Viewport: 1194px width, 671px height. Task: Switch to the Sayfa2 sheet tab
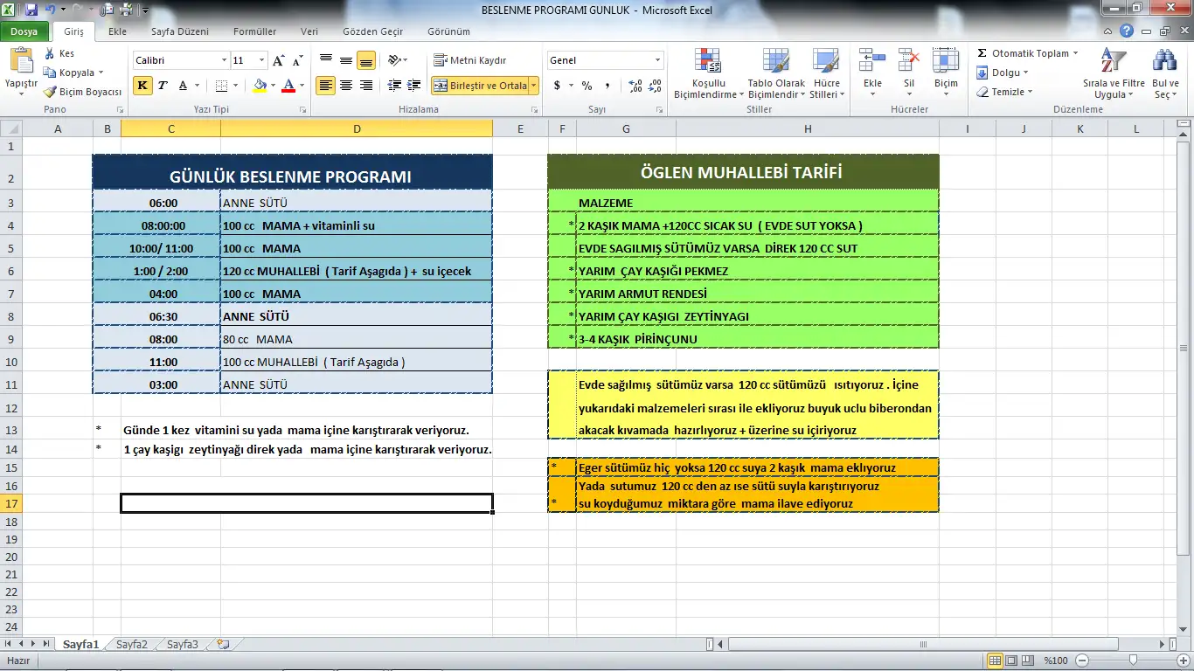click(x=132, y=645)
